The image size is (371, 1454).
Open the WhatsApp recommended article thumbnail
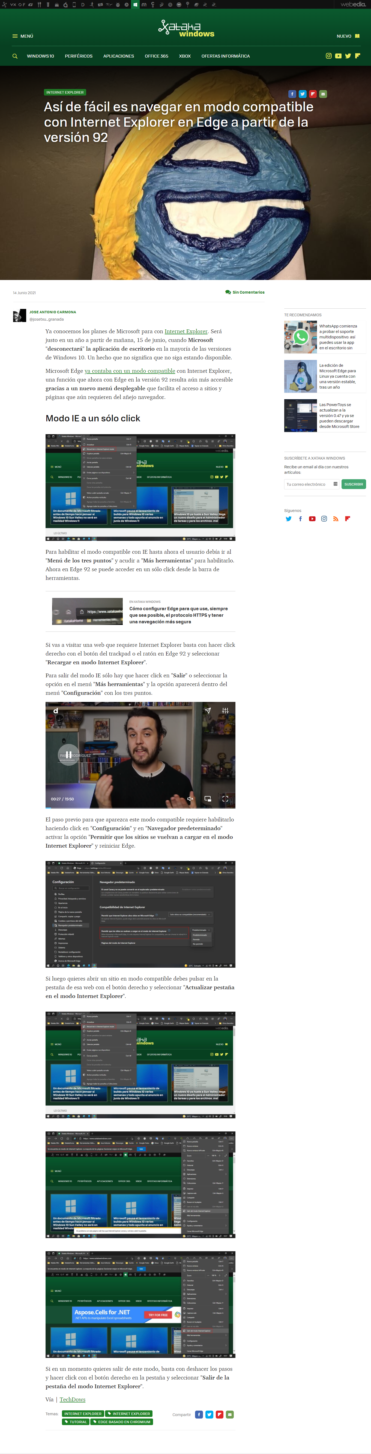click(x=301, y=337)
